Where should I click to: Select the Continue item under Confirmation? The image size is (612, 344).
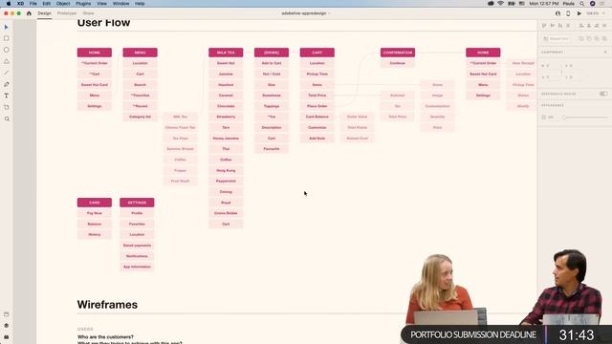tap(398, 63)
